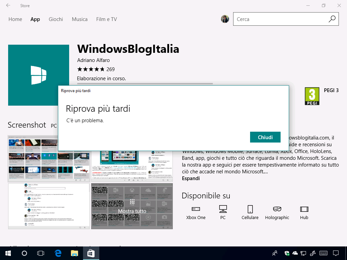Open Windows Defender tray icon

287,253
